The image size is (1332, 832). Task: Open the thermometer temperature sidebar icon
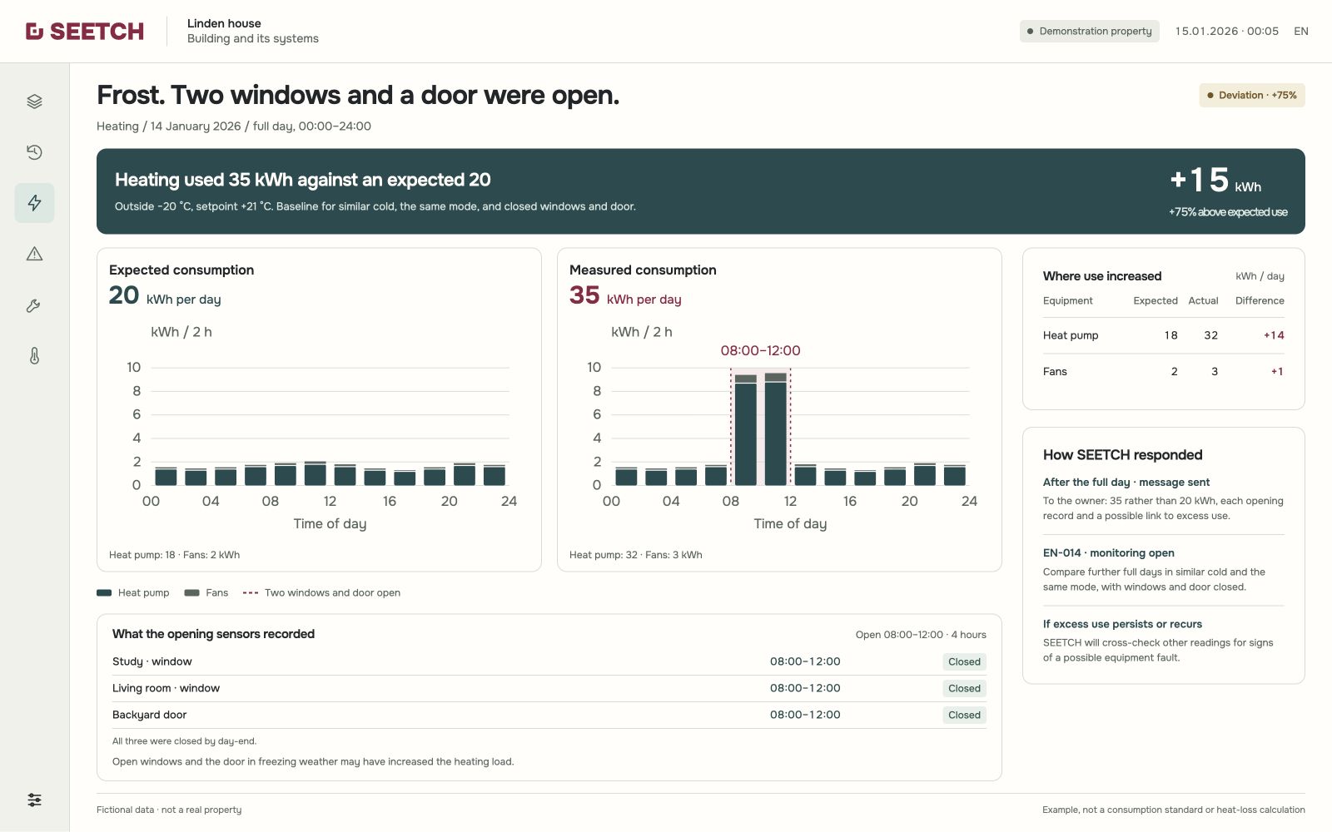point(34,356)
